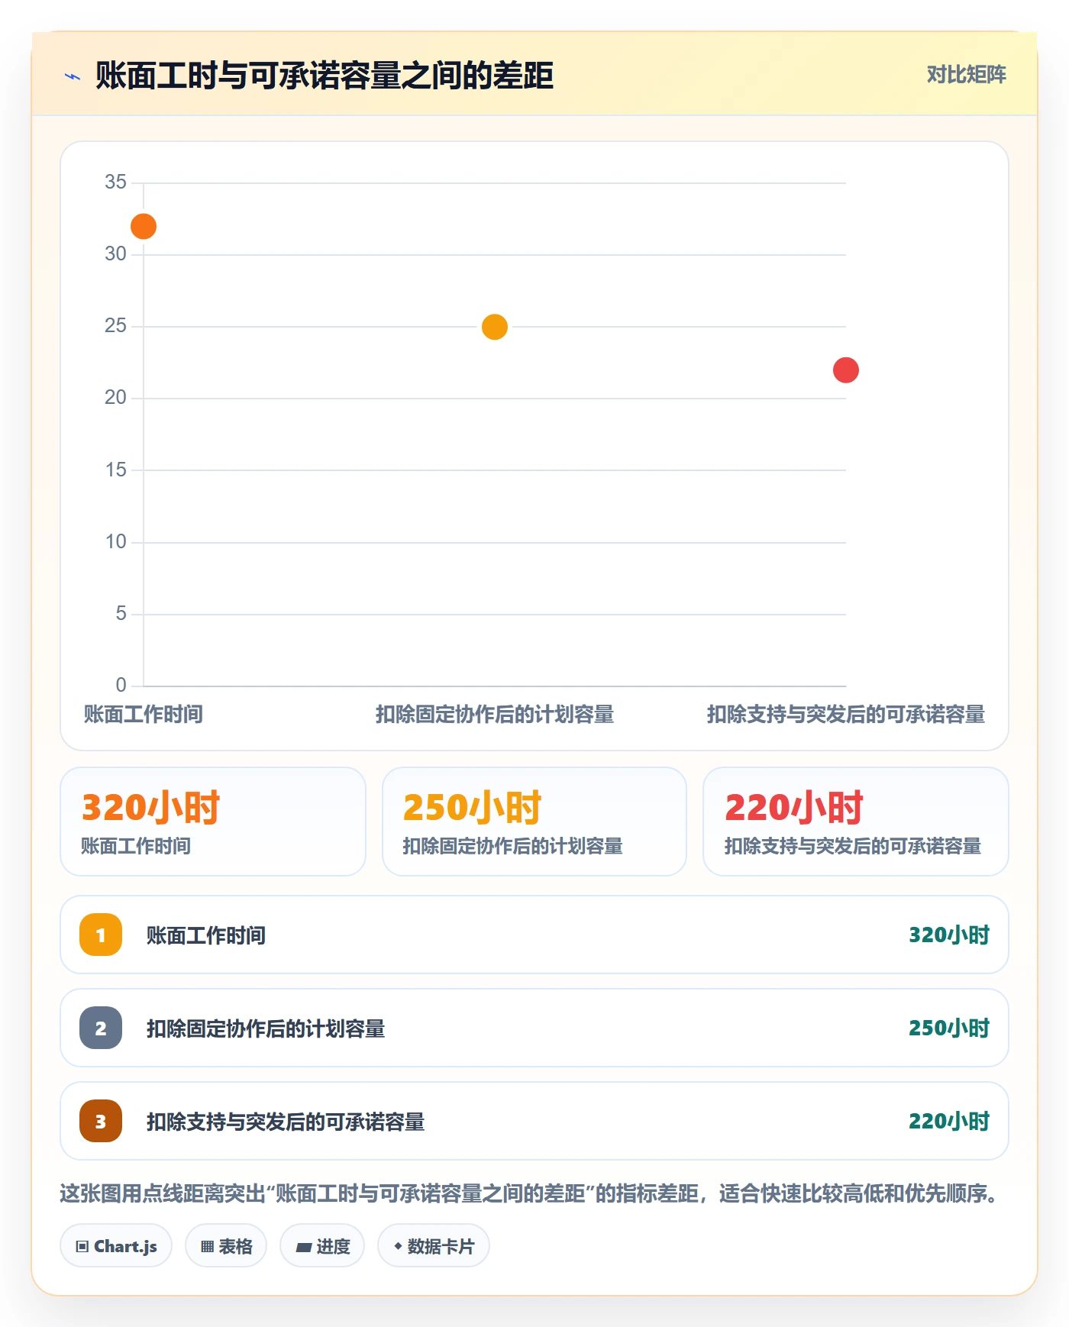Image resolution: width=1069 pixels, height=1327 pixels.
Task: Click the 进度 tag
Action: point(322,1246)
